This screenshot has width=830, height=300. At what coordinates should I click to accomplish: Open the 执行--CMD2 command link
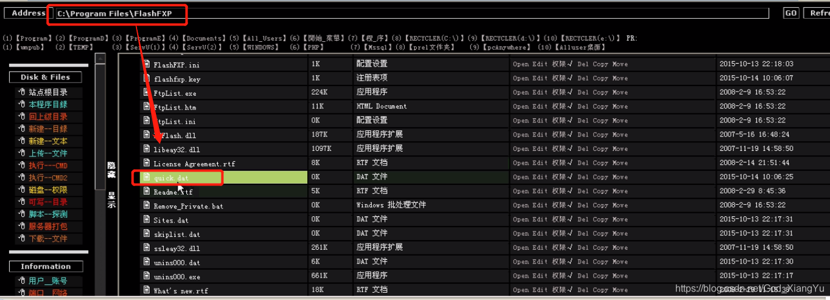pos(48,178)
